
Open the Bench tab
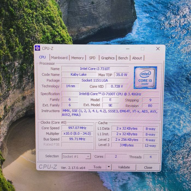123,58
